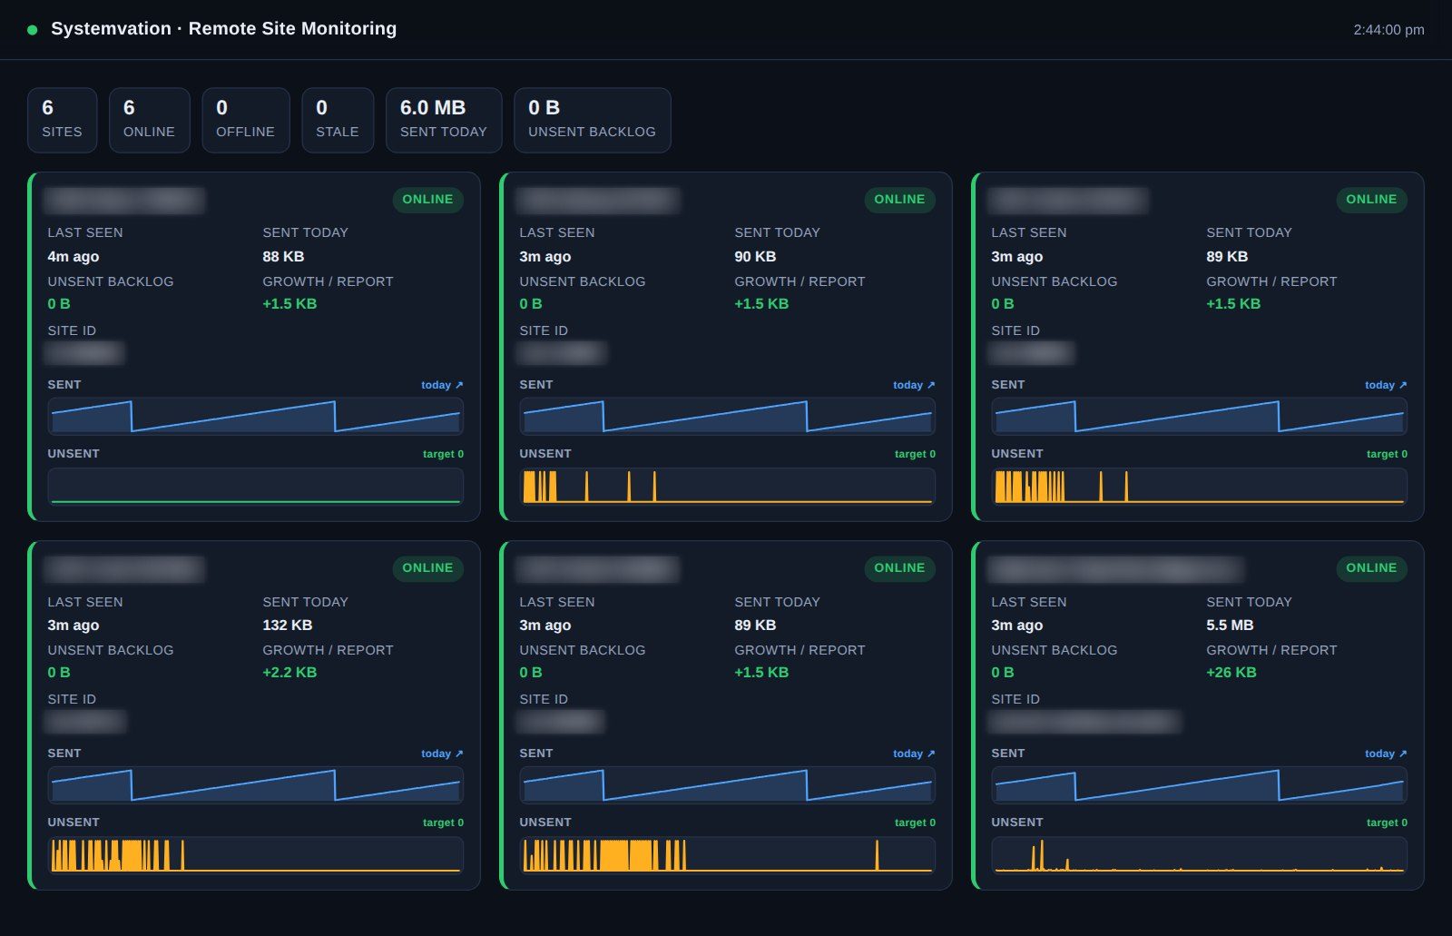
Task: Click ONLINE badge on the 88 KB card
Action: tap(427, 200)
